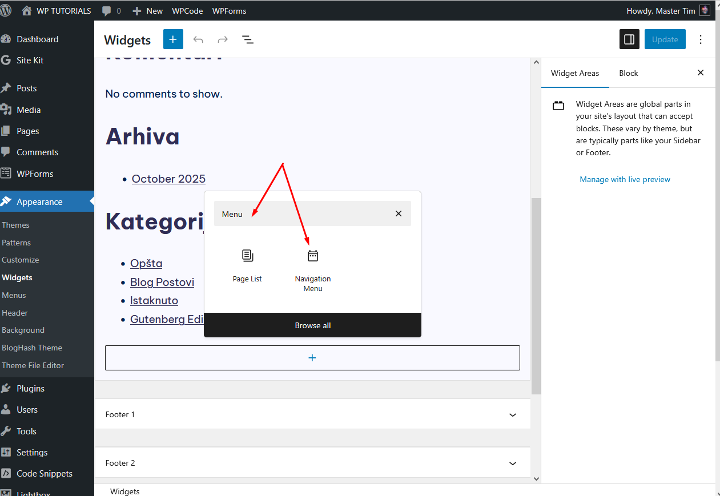The image size is (720, 496).
Task: Click the Redo arrow in toolbar
Action: 223,39
